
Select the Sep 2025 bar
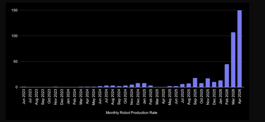195,83
